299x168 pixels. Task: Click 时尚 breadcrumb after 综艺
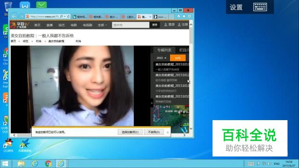[x=39, y=41]
